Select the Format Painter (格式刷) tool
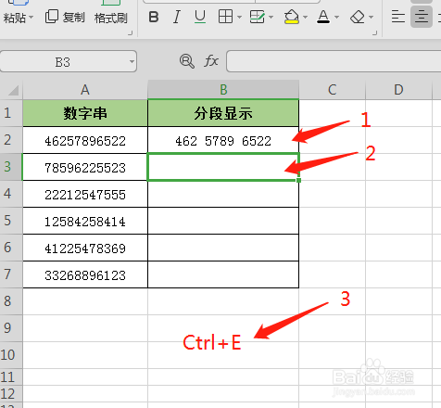This screenshot has width=441, height=408. (x=111, y=18)
